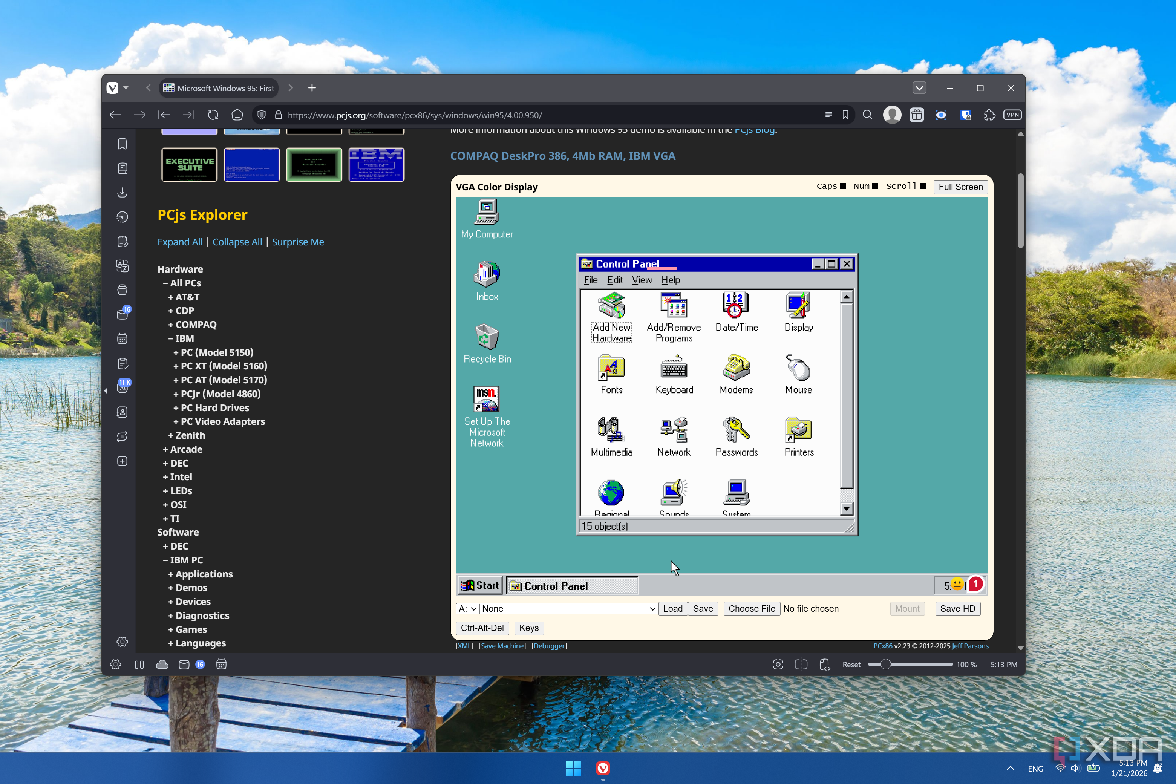Click the IBM blue screen thumbnail
Image resolution: width=1176 pixels, height=784 pixels.
click(x=376, y=164)
